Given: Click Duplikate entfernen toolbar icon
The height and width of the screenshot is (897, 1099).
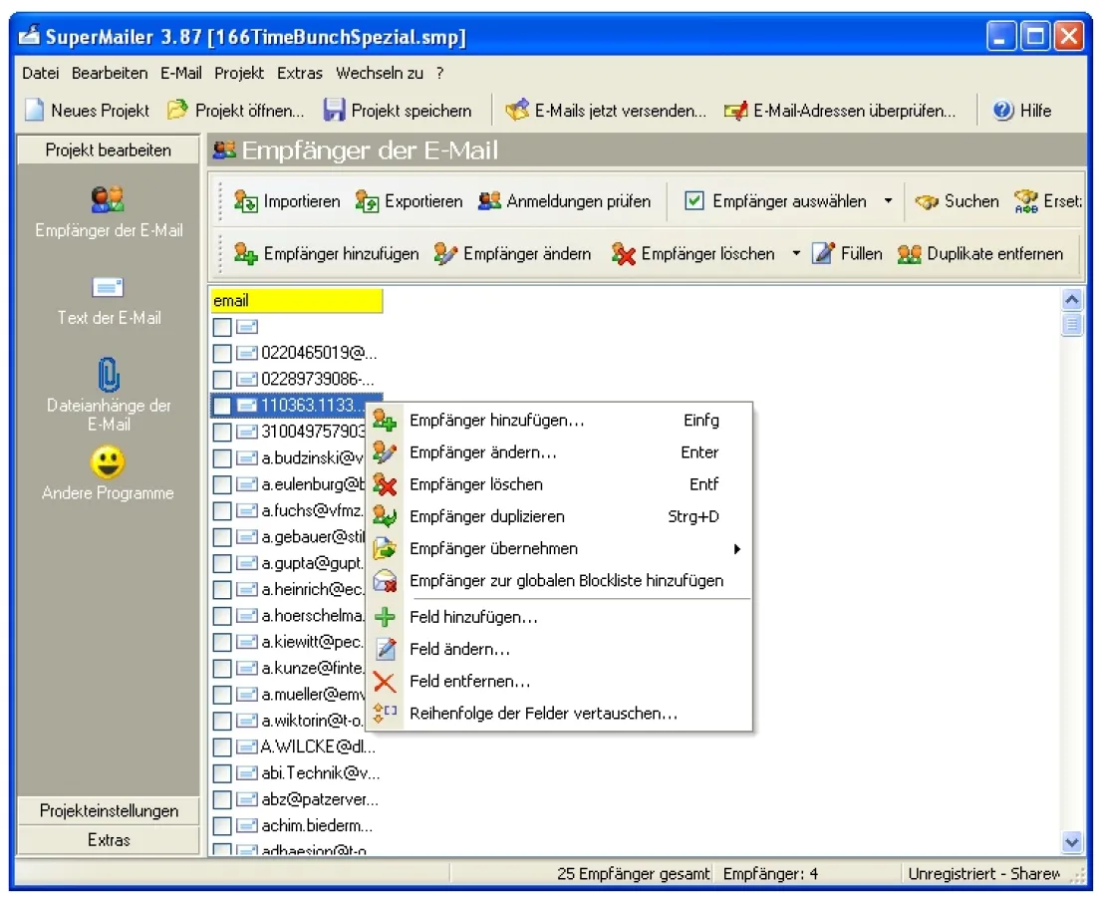Looking at the screenshot, I should [x=909, y=254].
